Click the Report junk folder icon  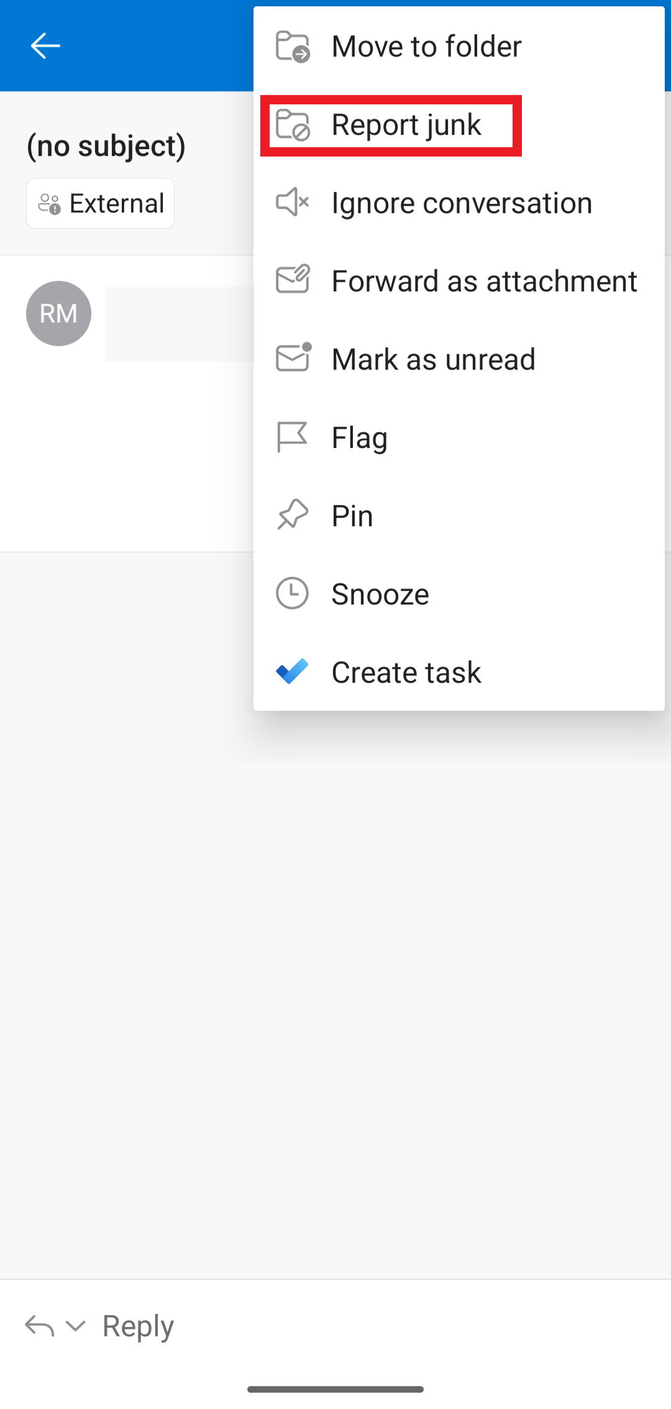pos(293,125)
